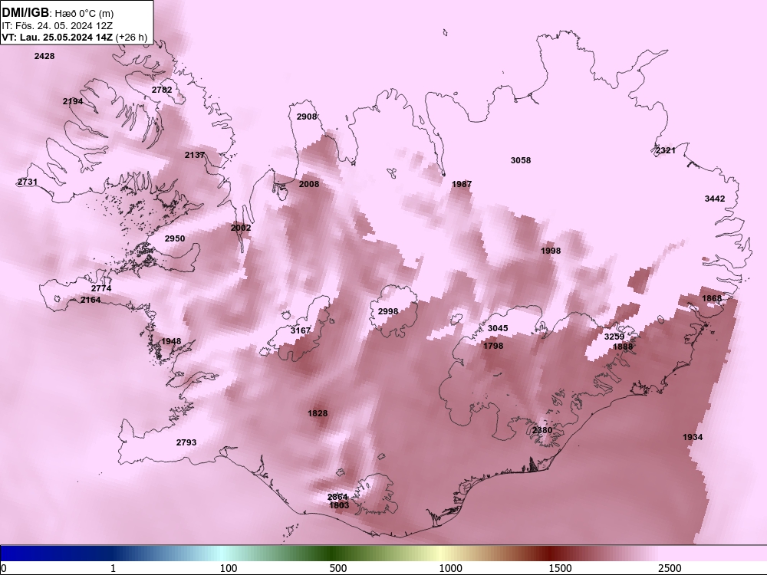This screenshot has width=767, height=575.
Task: Click the map value 1828
Action: click(x=318, y=414)
